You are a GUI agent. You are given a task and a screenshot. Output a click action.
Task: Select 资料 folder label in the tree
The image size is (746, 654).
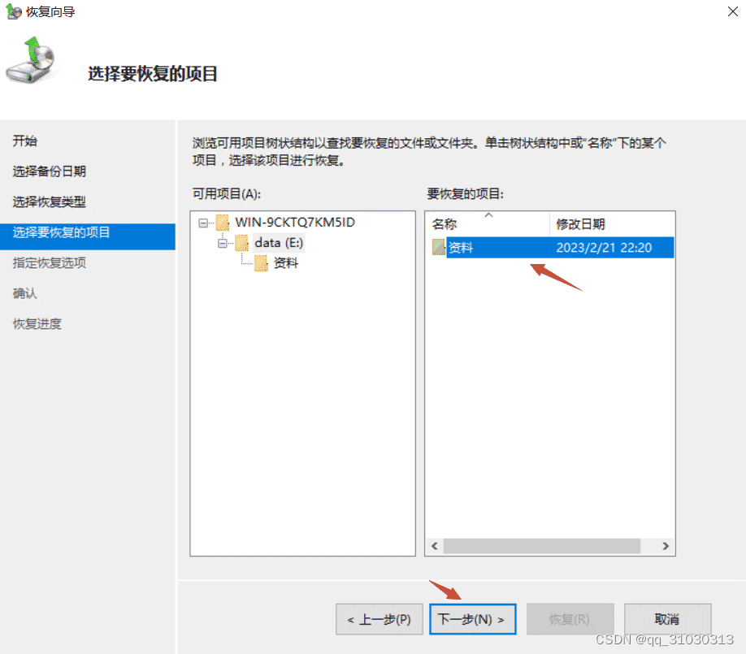[286, 263]
